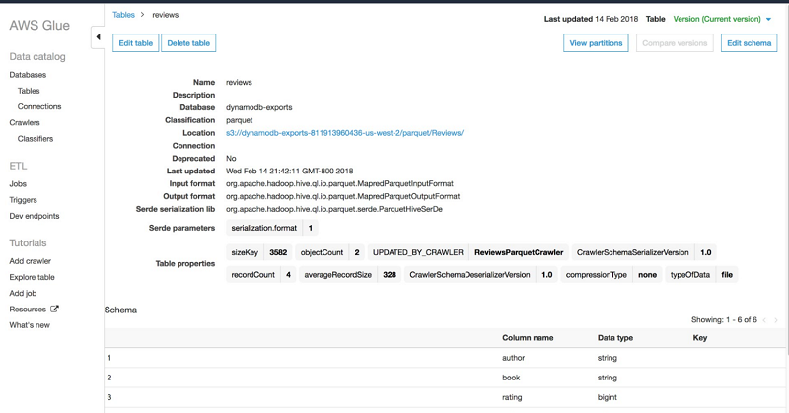Start the Add crawler tutorial
This screenshot has width=789, height=413.
(31, 261)
